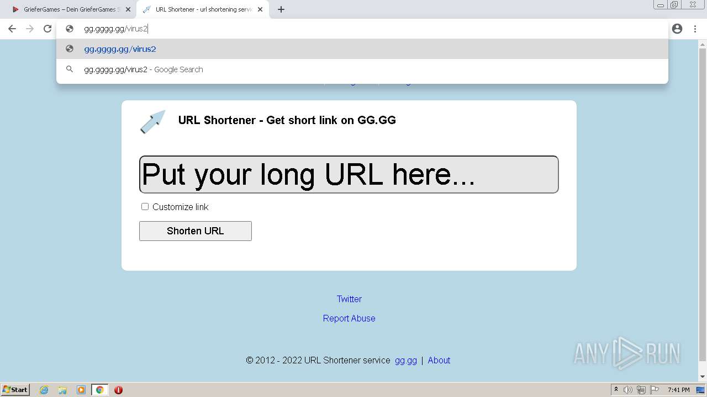Select the gg.gggg.gg/virus2 URL suggestion
Screen dimensions: 707x397
coord(362,49)
